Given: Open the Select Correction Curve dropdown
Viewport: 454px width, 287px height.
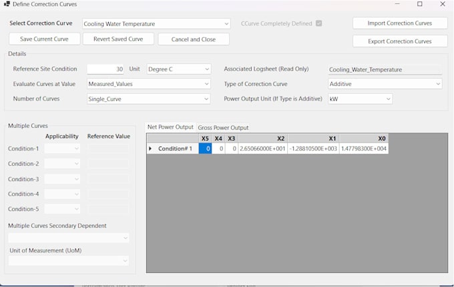Looking at the screenshot, I should [x=156, y=24].
